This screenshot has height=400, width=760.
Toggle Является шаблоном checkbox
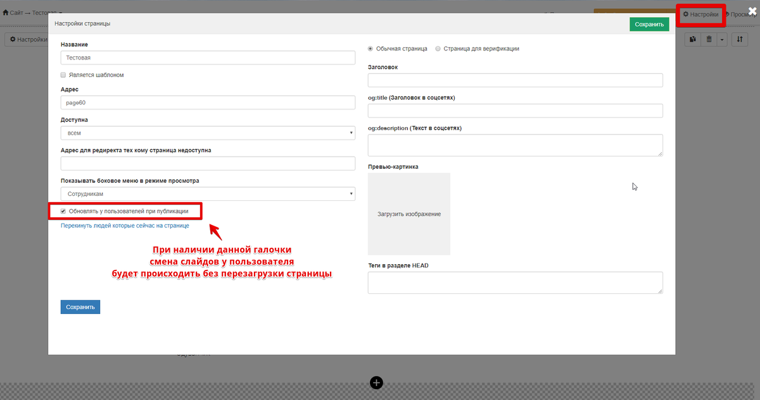tap(63, 75)
